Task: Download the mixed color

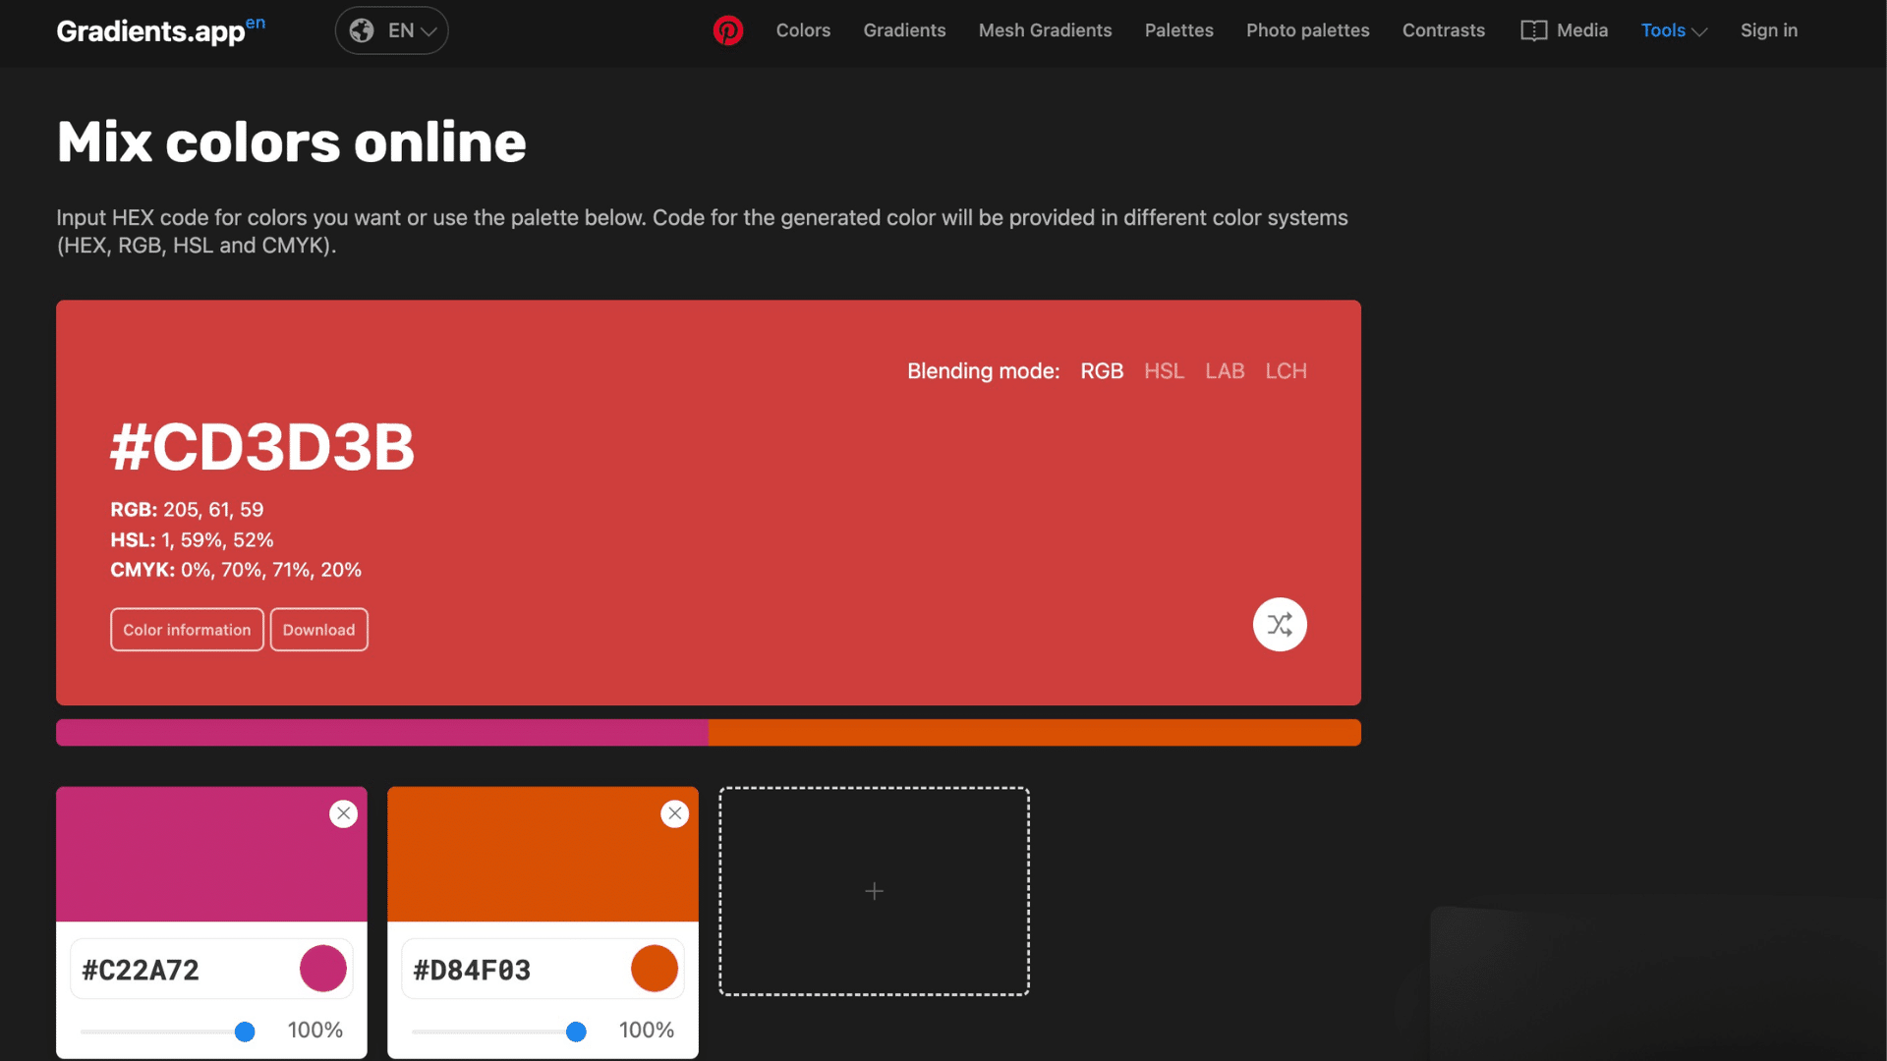Action: point(318,630)
